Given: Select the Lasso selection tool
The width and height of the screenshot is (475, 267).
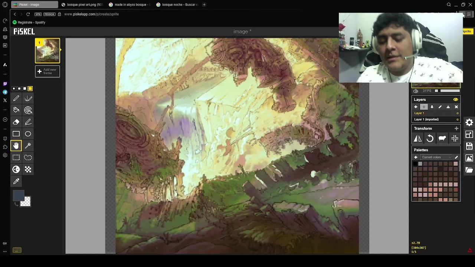Looking at the screenshot, I should point(28,158).
